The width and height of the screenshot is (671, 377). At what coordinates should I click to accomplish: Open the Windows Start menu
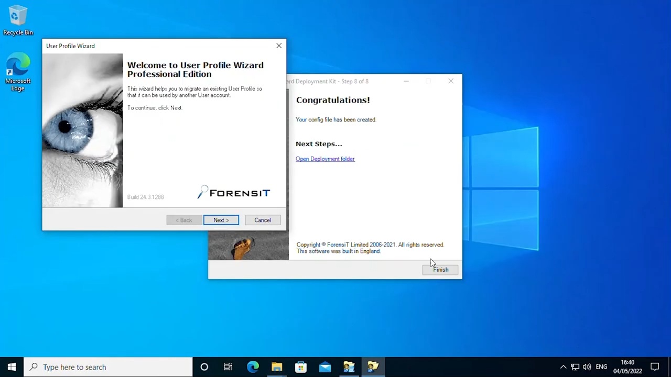click(12, 367)
